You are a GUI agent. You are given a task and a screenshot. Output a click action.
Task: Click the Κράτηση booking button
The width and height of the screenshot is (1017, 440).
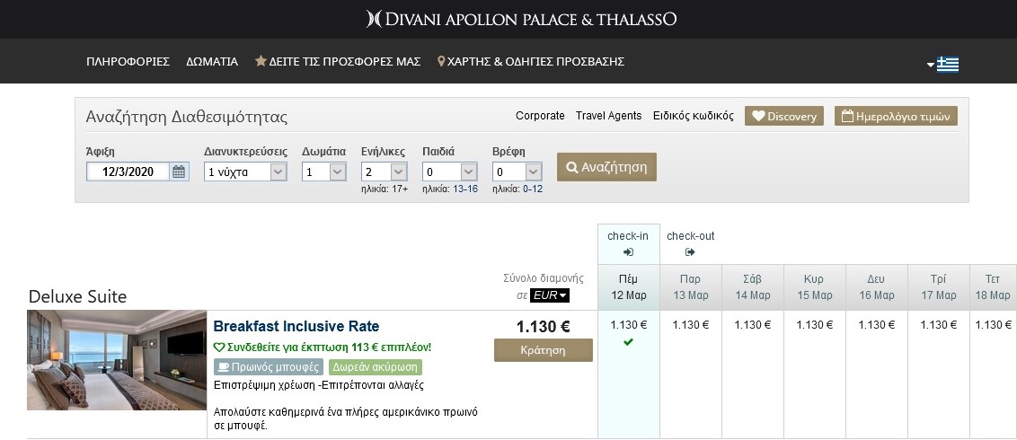click(543, 350)
